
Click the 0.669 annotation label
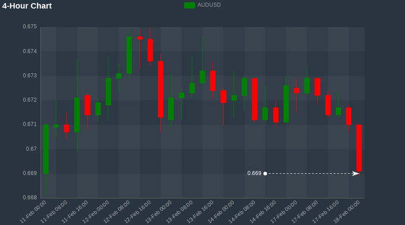pos(254,173)
